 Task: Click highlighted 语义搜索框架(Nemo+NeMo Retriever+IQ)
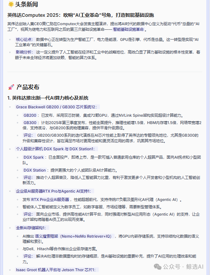click(74, 236)
